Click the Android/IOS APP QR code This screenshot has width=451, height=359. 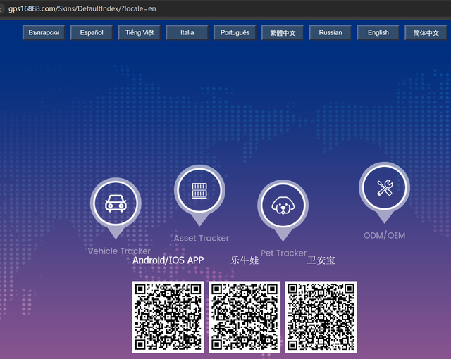[168, 317]
